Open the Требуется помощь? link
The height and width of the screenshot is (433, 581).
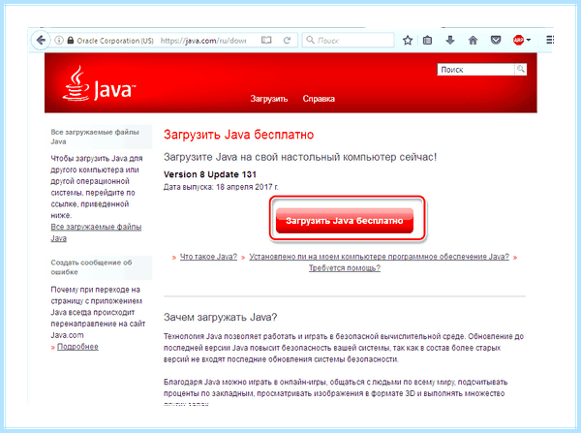[x=345, y=267]
